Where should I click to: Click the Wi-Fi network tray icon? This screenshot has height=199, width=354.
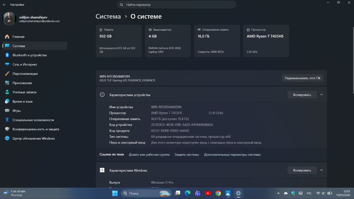coord(318,193)
